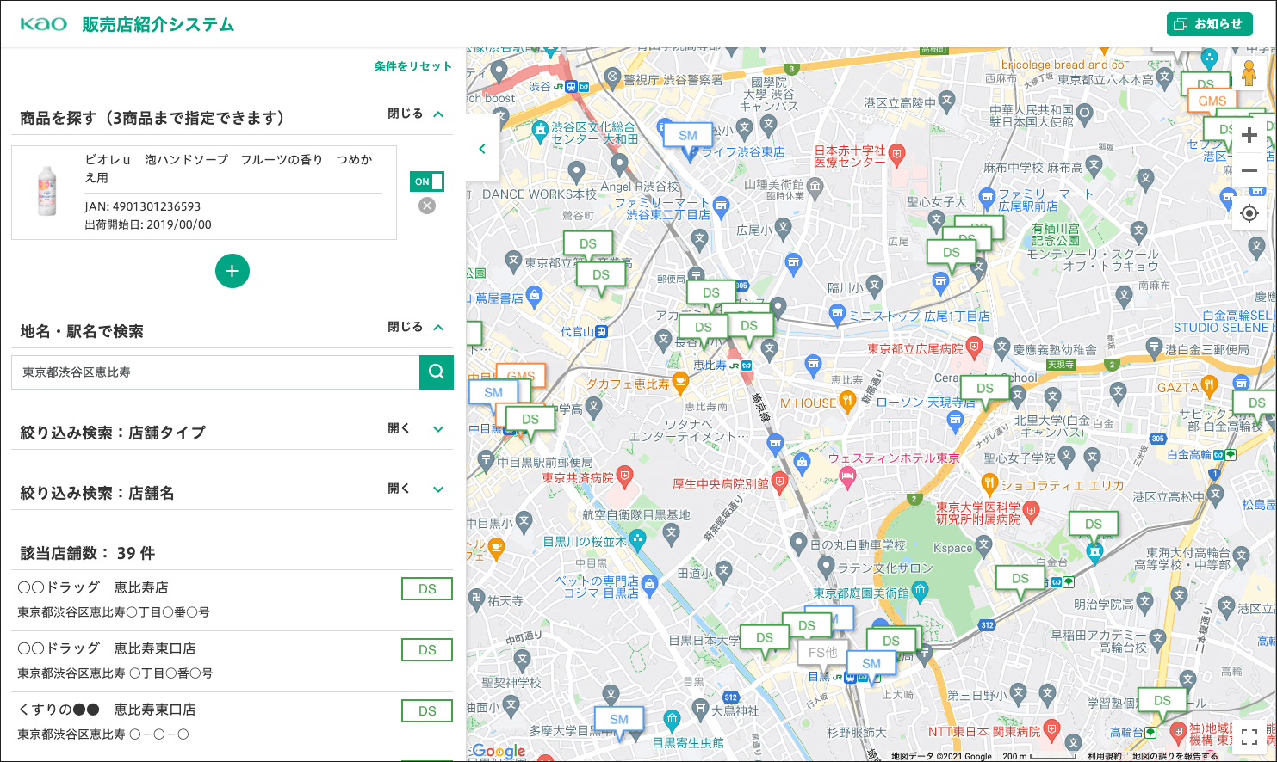Click DS marker near 目黒日本大学
This screenshot has width=1277, height=762.
pos(765,638)
